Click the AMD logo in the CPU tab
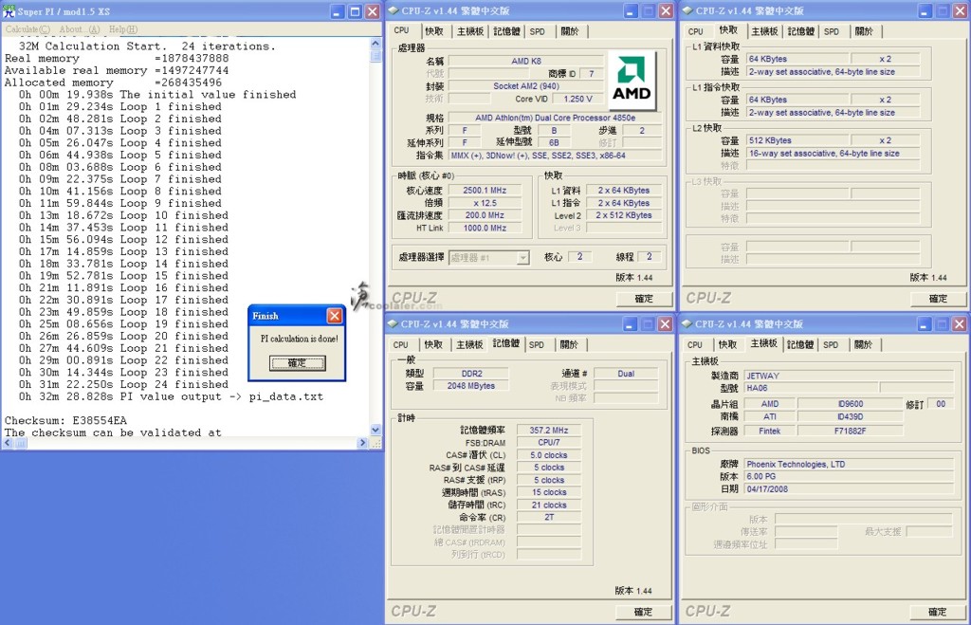 [632, 80]
